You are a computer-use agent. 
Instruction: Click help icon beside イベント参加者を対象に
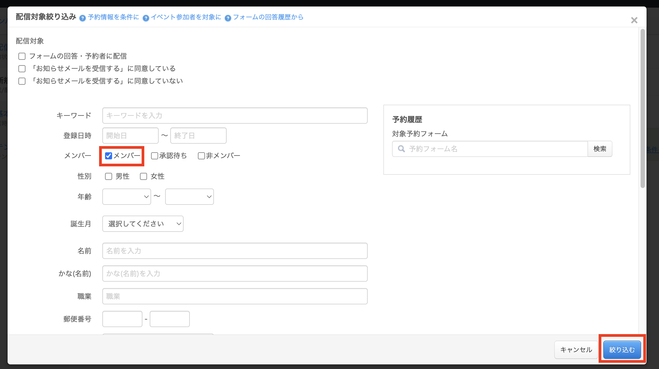(146, 18)
